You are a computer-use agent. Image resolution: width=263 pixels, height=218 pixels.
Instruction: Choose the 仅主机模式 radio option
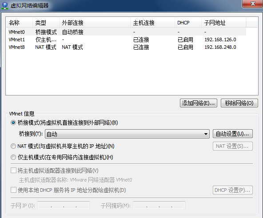[x=13, y=157]
